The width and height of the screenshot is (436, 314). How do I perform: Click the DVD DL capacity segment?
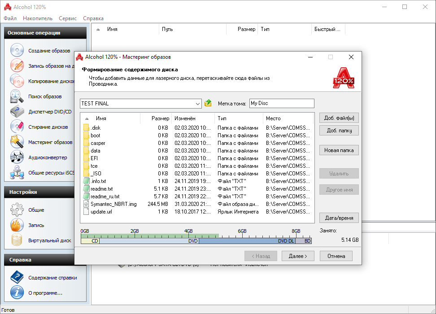[x=247, y=241]
